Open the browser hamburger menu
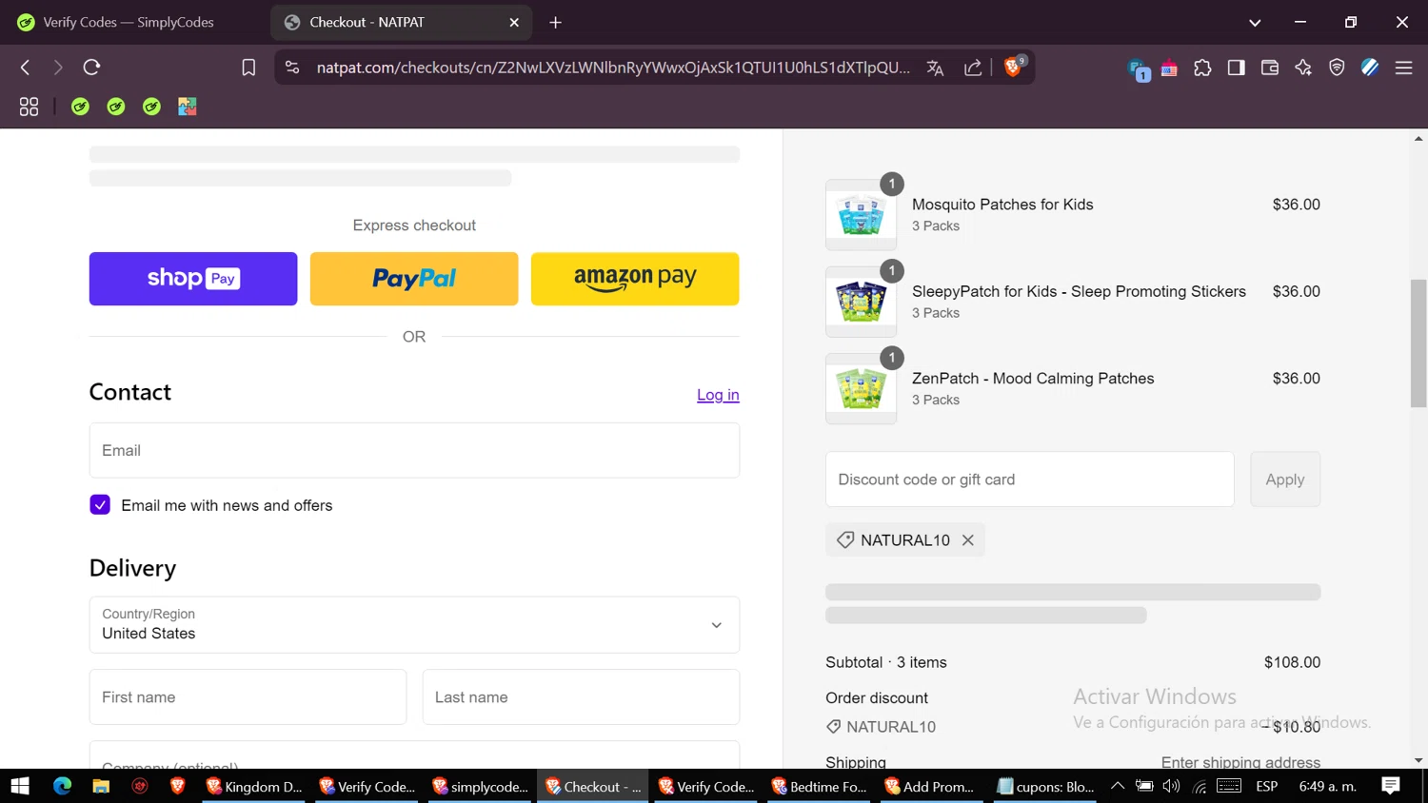Viewport: 1428px width, 803px height. click(1403, 68)
